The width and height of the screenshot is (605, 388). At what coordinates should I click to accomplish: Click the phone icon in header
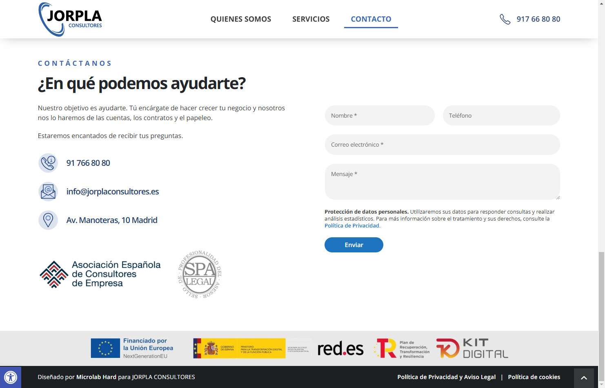tap(505, 19)
